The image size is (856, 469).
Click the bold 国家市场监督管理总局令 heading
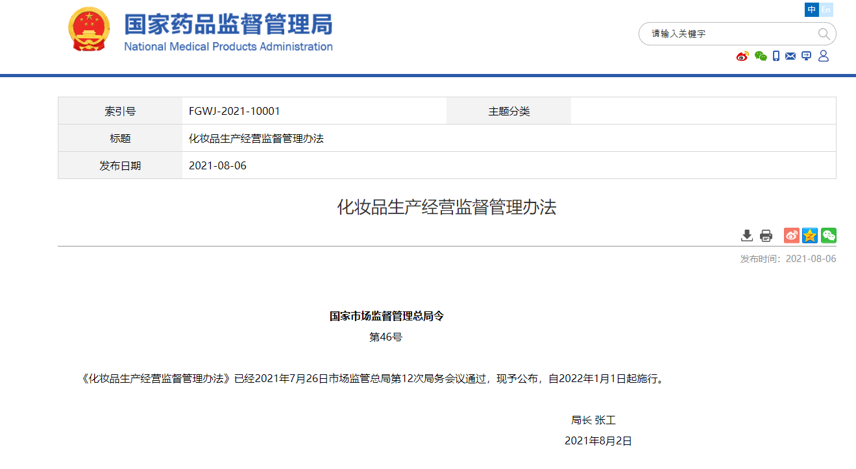pyautogui.click(x=386, y=316)
